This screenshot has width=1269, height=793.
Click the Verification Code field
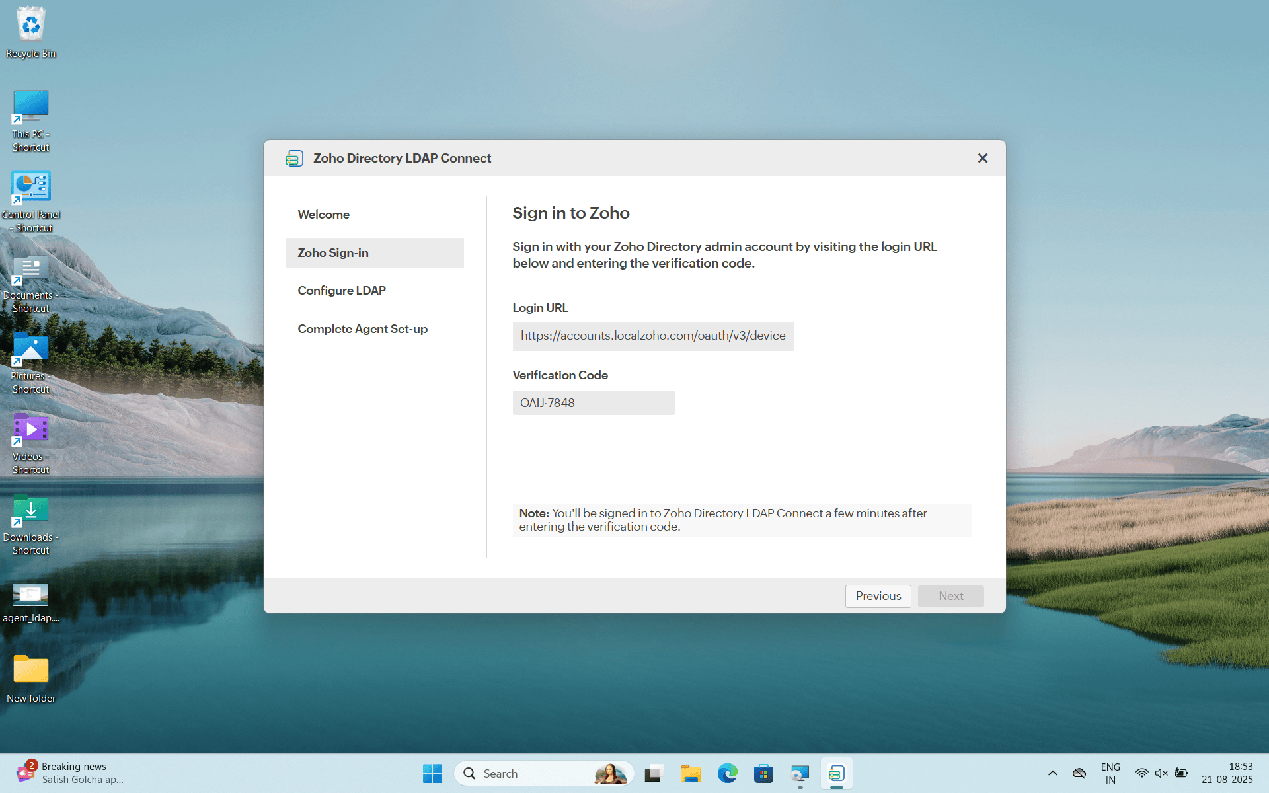coord(593,403)
